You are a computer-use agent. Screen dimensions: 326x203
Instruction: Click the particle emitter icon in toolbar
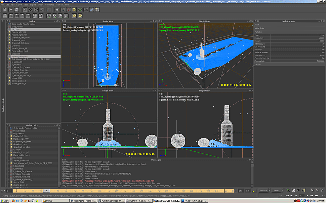[x=63, y=10]
